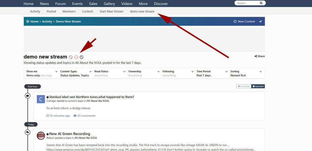The height and width of the screenshot is (151, 312).
Task: Switch to Expanded view
Action: click(x=258, y=86)
